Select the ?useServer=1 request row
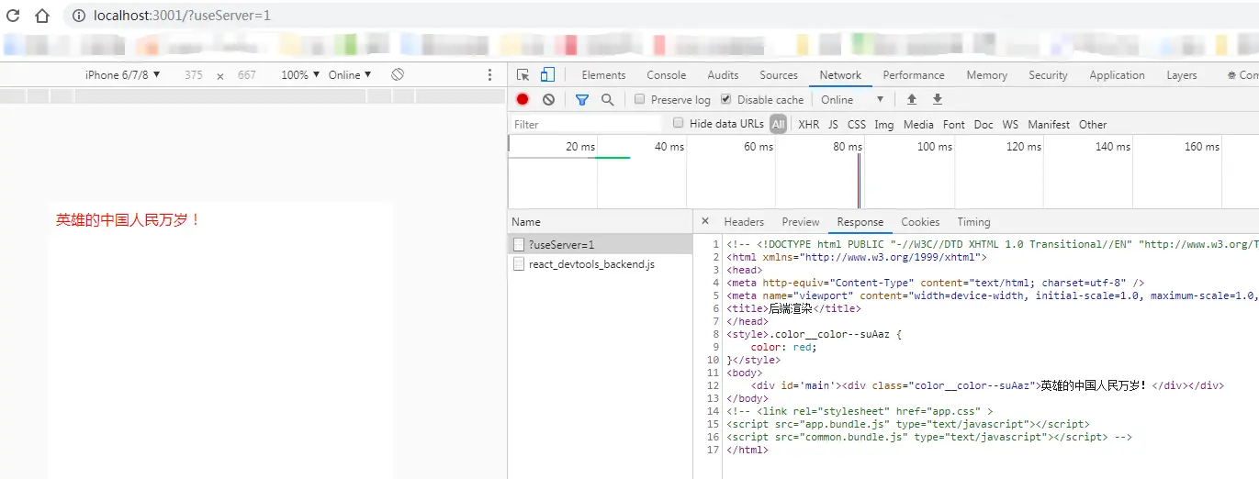 coord(601,244)
